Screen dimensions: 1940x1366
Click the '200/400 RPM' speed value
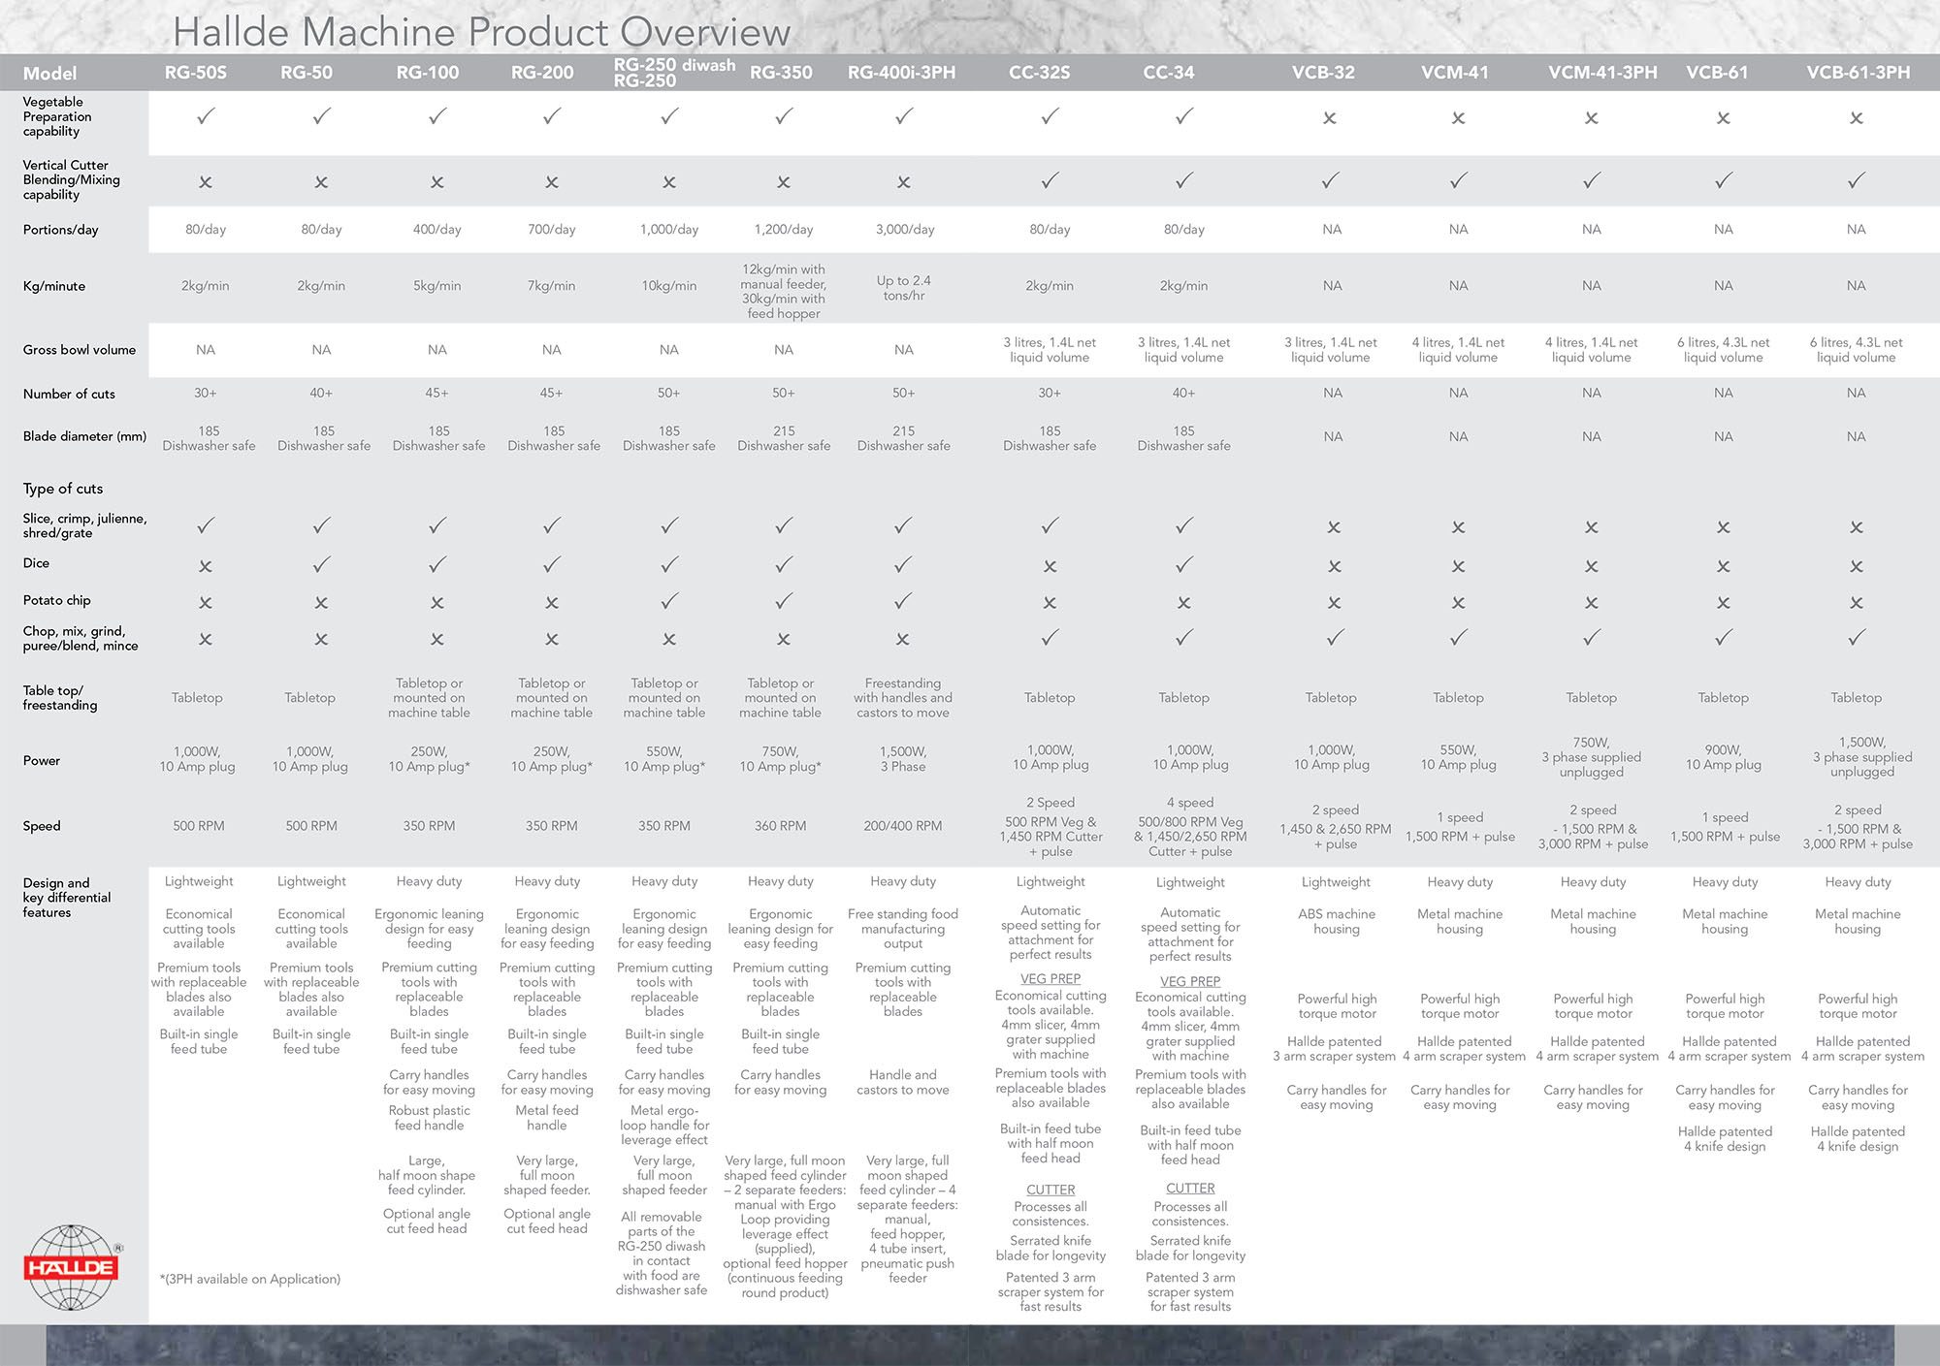point(903,826)
